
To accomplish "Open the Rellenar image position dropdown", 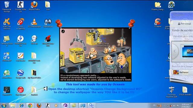I will pyautogui.click(x=182, y=72).
